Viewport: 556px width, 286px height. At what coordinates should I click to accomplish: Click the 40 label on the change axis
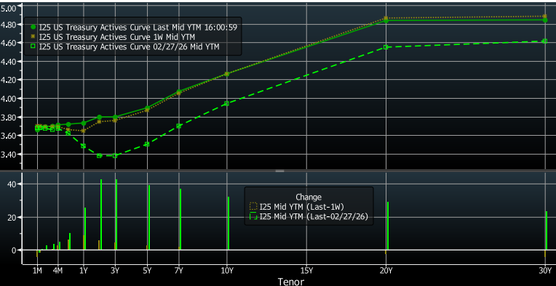click(x=12, y=184)
